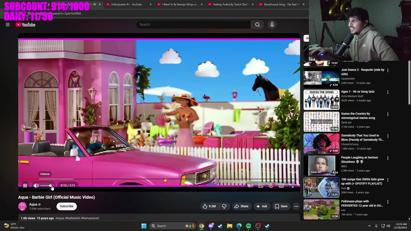Screen dimensions: 411x231
Task: Open Spotify from the taskbar
Action: (x=249, y=226)
